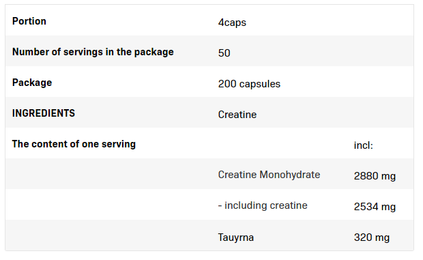Image resolution: width=423 pixels, height=260 pixels.
Task: Click Number of servings in the package
Action: tap(93, 52)
